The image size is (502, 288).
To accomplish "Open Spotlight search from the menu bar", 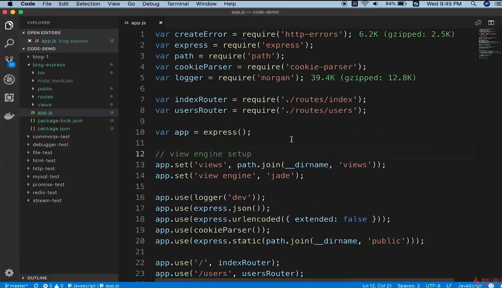I will (474, 4).
